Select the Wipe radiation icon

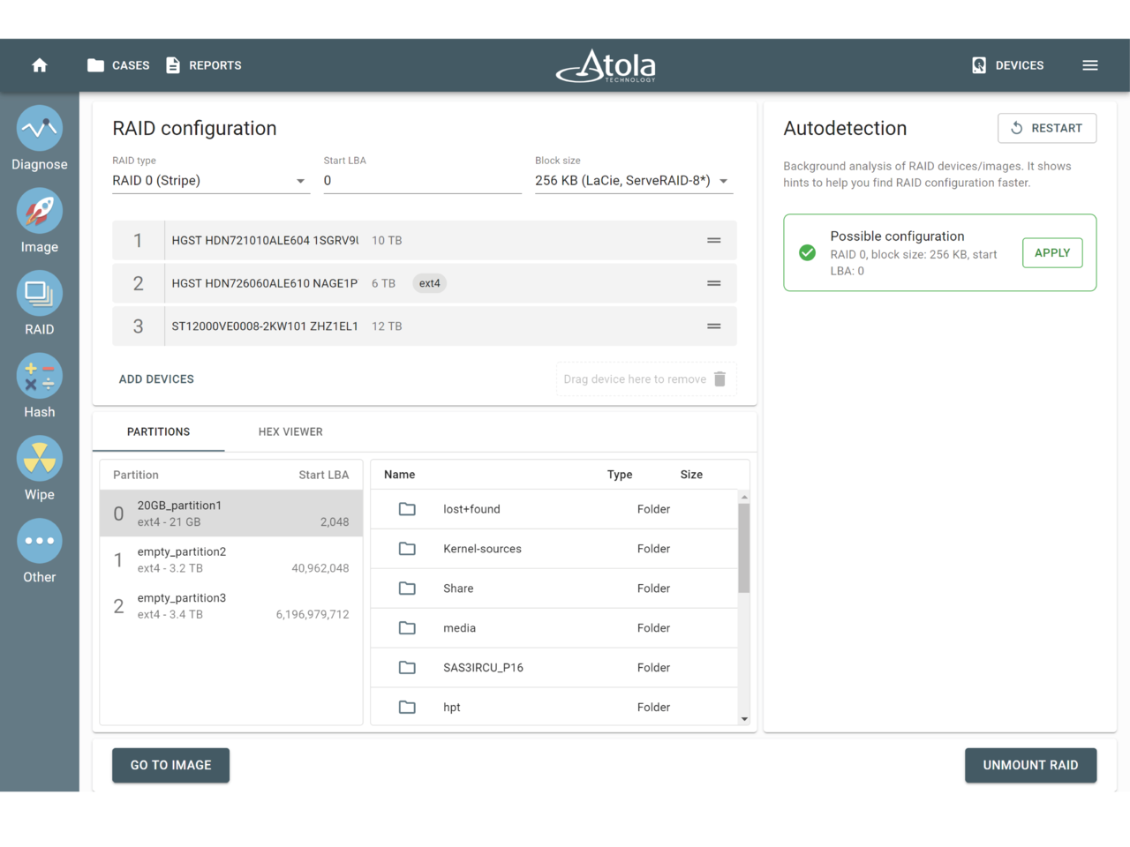coord(40,459)
